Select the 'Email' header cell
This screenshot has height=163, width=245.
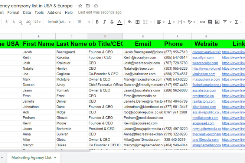coord(143,44)
